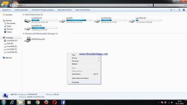The image size is (187, 105).
Task: Open the Local Disk (F:) drive icon
Action: pos(132,21)
